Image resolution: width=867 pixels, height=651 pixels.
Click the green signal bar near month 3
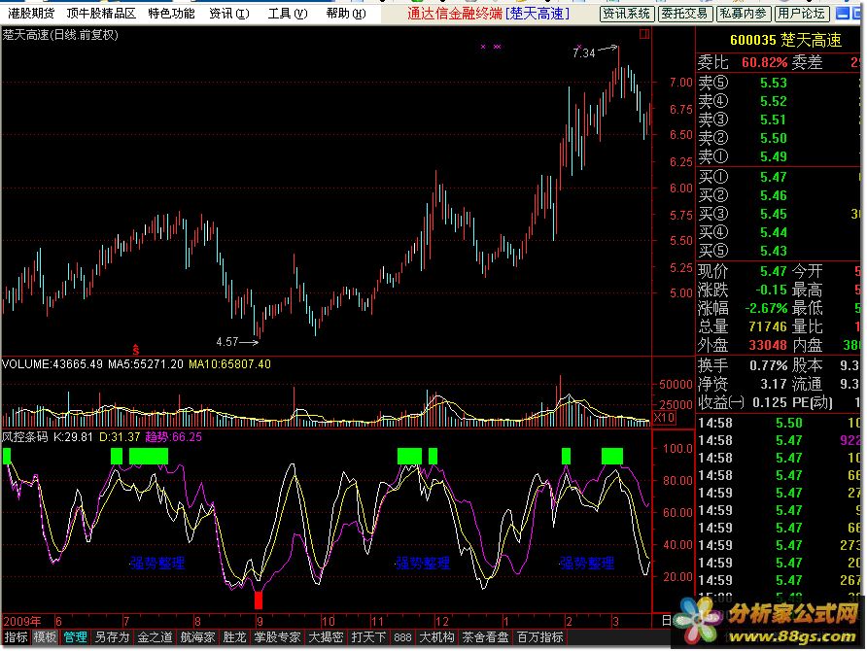(x=612, y=456)
